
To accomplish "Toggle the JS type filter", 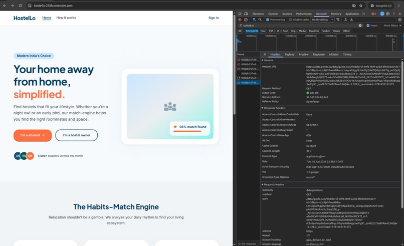I will (278, 31).
